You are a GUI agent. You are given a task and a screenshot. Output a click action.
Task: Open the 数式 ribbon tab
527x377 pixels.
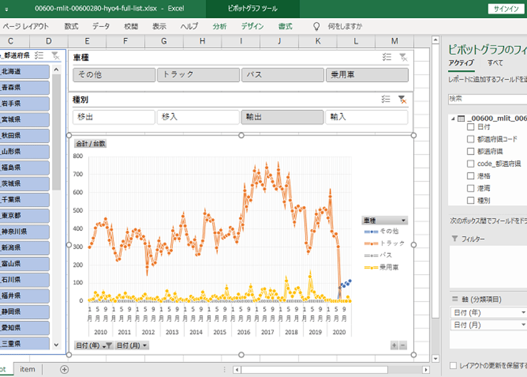(x=71, y=26)
